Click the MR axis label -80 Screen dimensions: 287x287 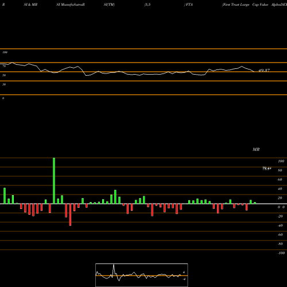(x=280, y=244)
